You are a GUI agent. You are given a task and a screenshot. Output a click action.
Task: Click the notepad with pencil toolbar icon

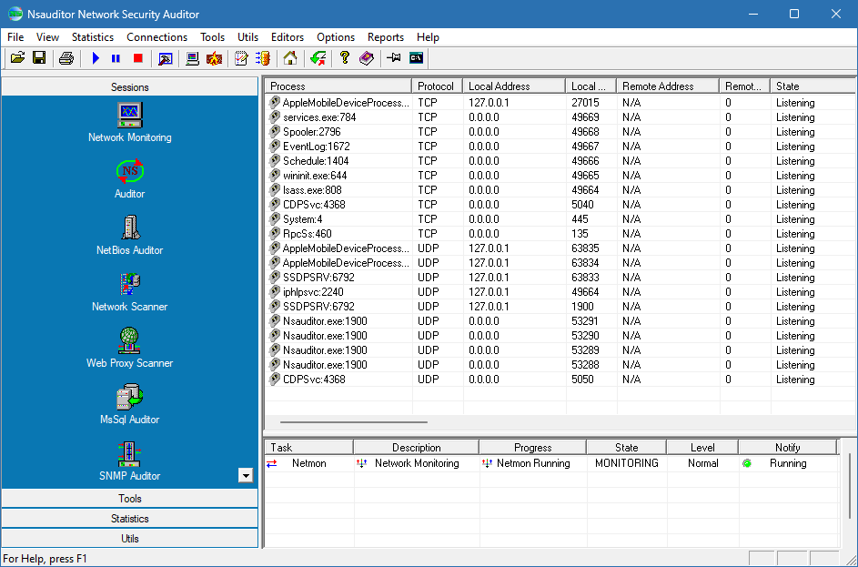pos(241,58)
